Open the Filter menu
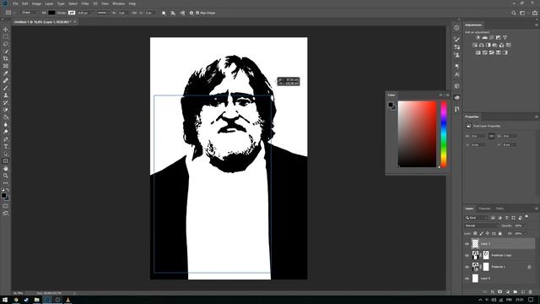This screenshot has width=540, height=304. click(85, 3)
